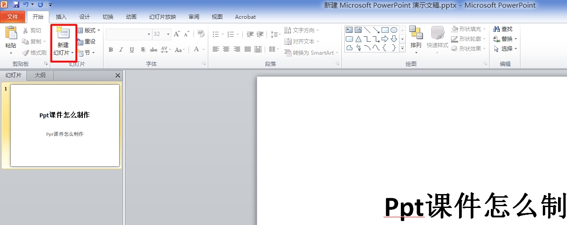Toggle Bold text formatting
The image size is (567, 225).
click(x=111, y=50)
